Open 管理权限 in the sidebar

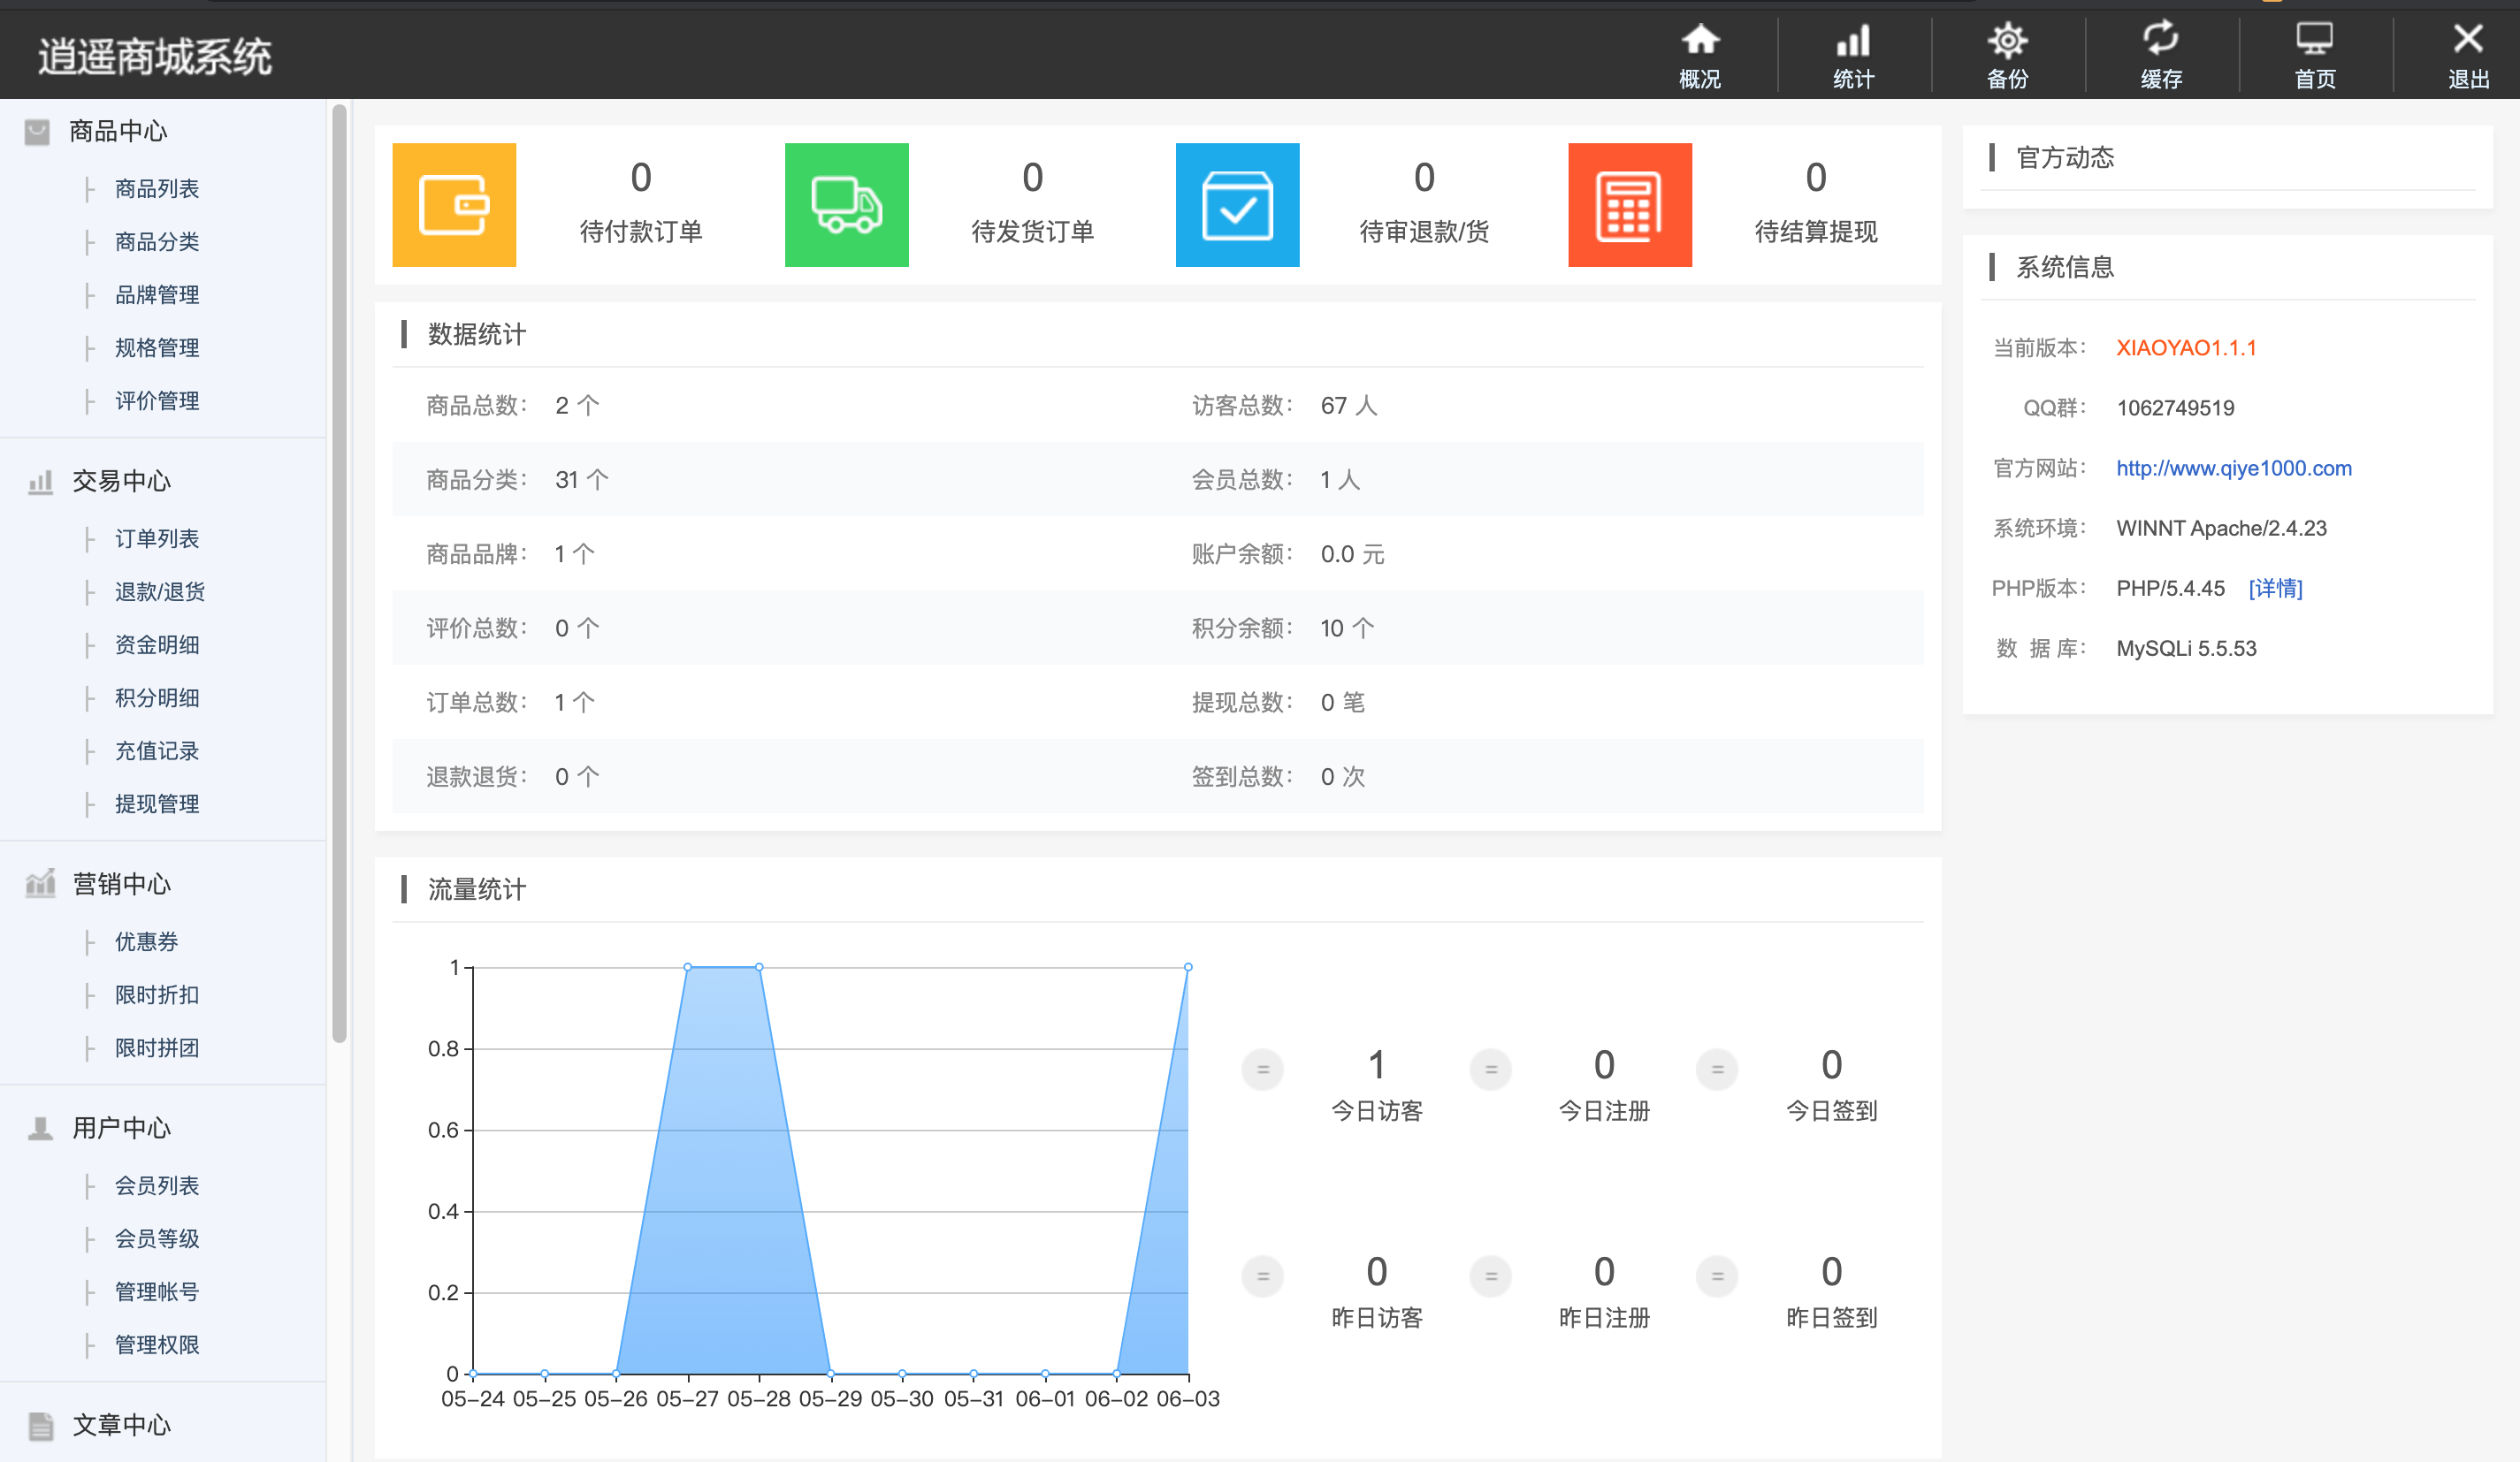[x=157, y=1345]
